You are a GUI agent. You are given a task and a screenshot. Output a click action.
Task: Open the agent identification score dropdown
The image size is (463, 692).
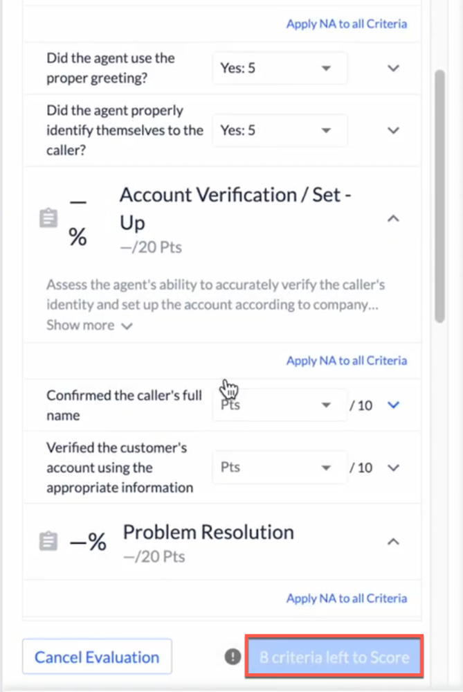279,130
